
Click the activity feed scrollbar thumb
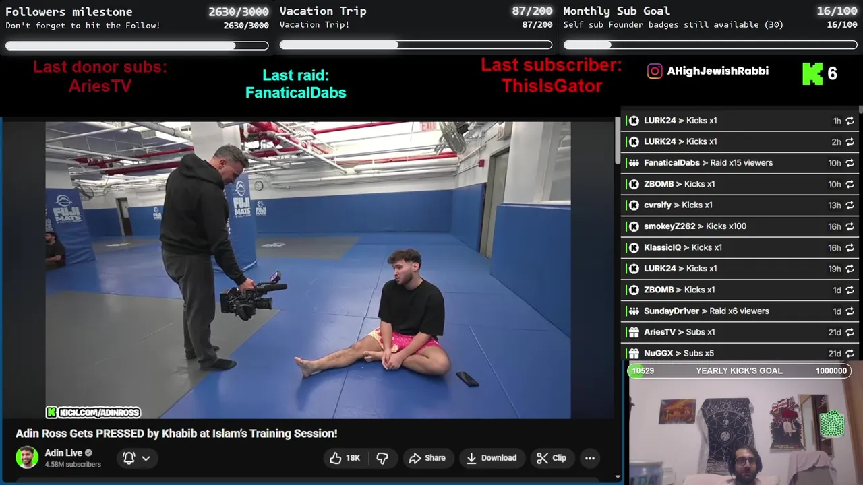click(861, 109)
